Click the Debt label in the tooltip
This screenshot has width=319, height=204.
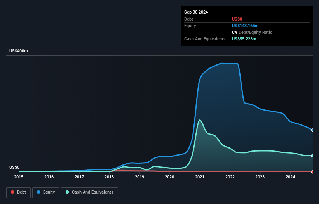(x=188, y=19)
